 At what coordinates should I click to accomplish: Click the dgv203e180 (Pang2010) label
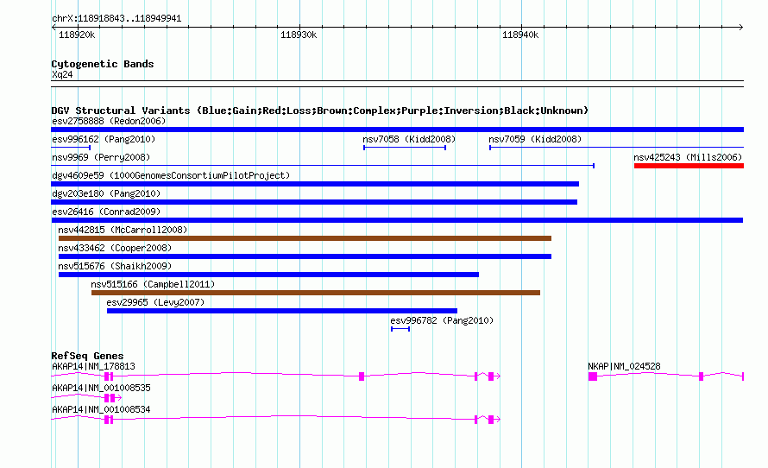pyautogui.click(x=106, y=193)
